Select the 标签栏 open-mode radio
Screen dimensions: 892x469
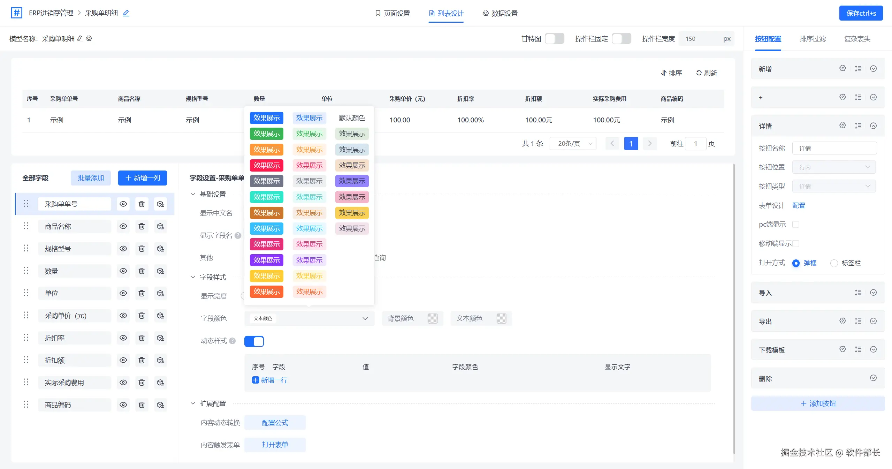click(834, 263)
